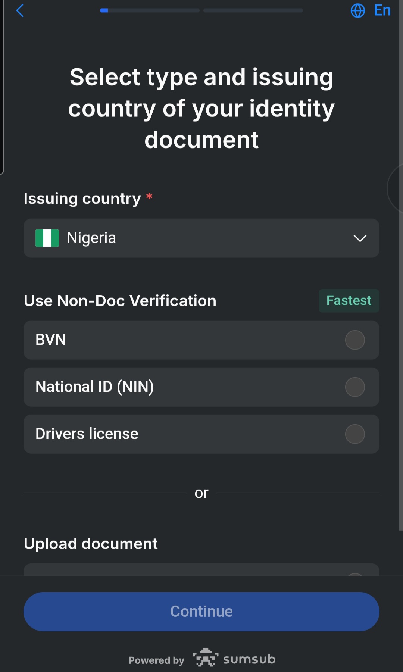Click the globe language icon
403x672 pixels.
(x=357, y=10)
